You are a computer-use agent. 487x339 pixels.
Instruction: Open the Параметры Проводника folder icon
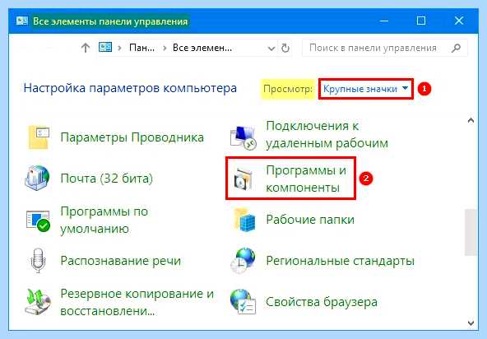click(39, 137)
